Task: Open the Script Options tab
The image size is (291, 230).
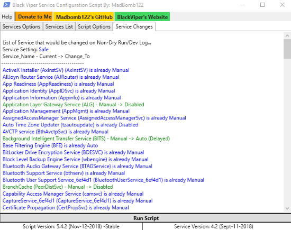Action: pos(94,27)
